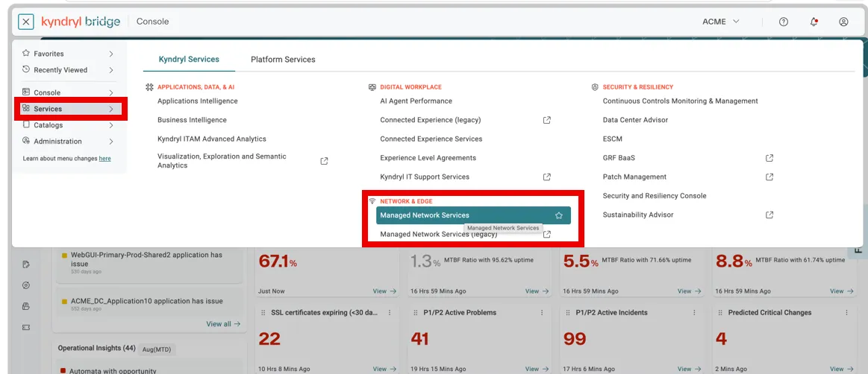Favorite Managed Network Services with star icon
This screenshot has height=374, width=868.
(559, 215)
